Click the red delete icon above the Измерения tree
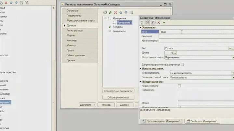Screen dimensions: 234x131 coord(116,13)
